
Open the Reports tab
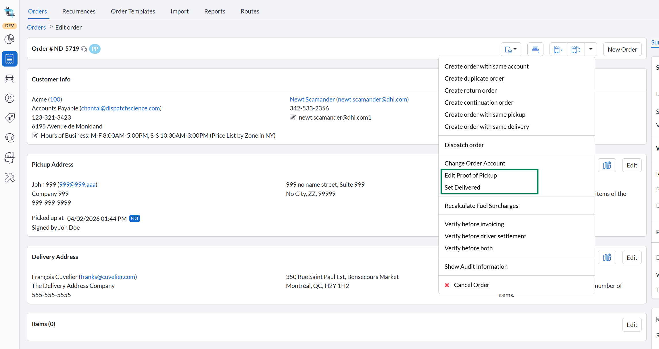tap(214, 11)
